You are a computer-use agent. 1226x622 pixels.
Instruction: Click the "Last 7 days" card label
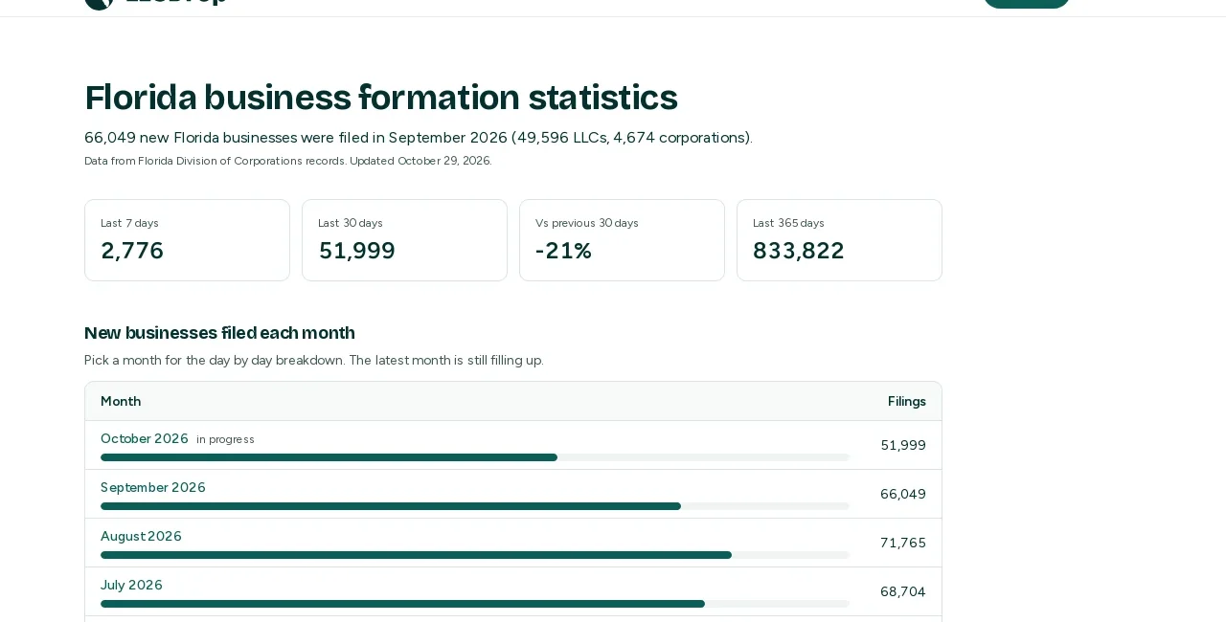129,223
